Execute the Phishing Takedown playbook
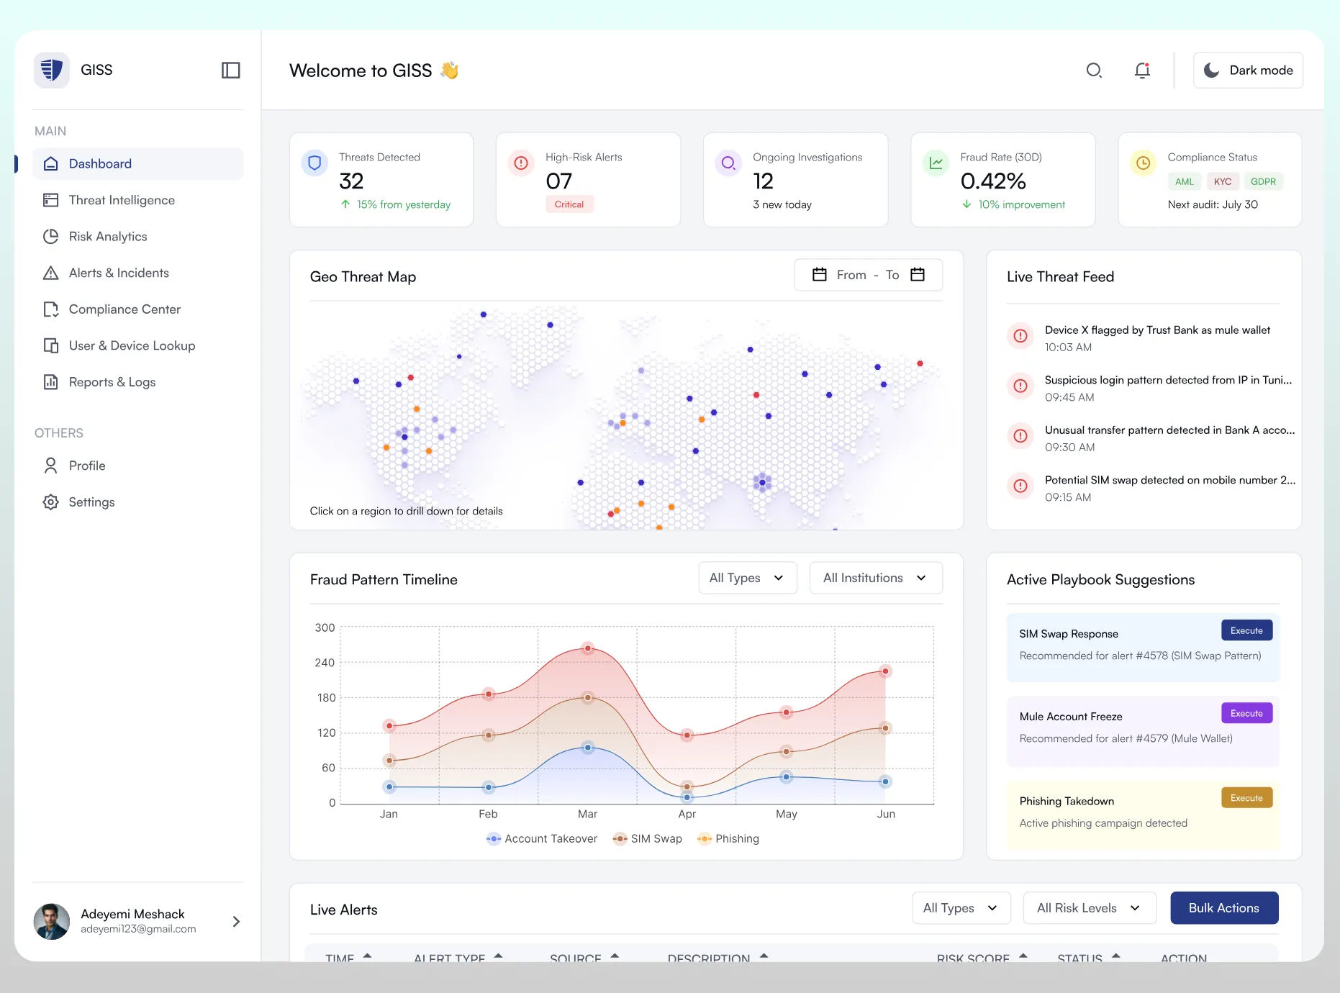Viewport: 1340px width, 993px height. [1246, 798]
